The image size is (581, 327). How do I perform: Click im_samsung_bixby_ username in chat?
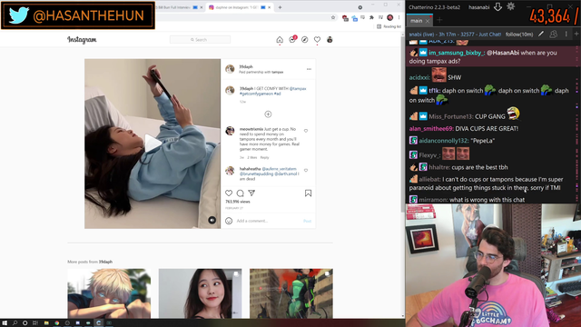(x=456, y=53)
